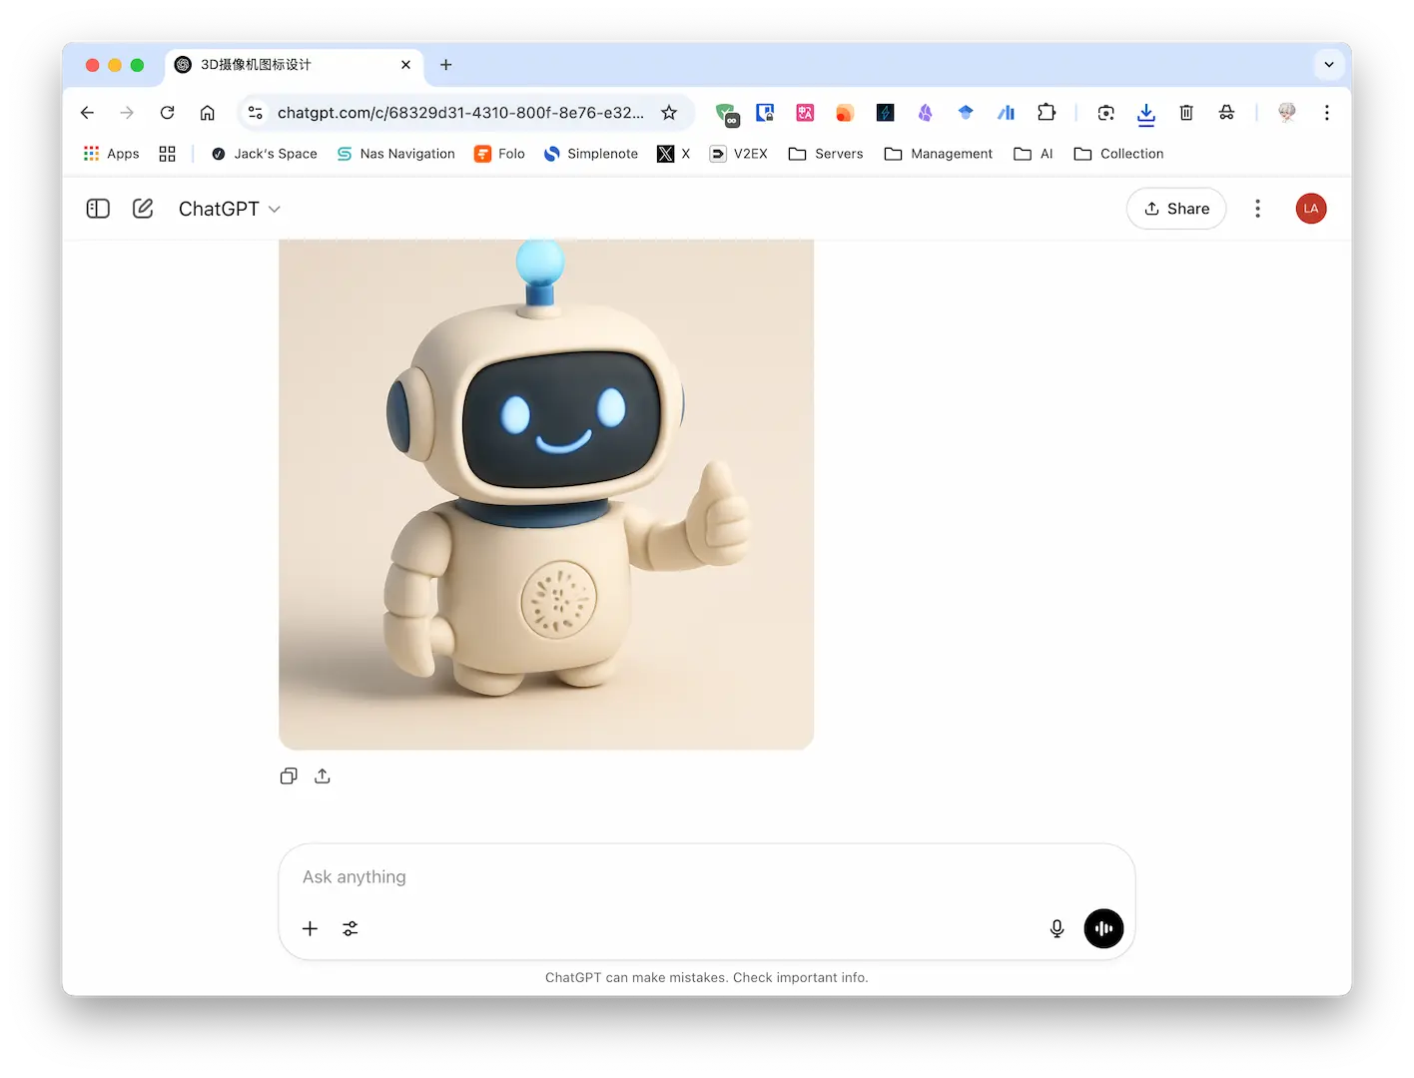Open the Chrome profile avatar
Image resolution: width=1414 pixels, height=1078 pixels.
click(1287, 113)
